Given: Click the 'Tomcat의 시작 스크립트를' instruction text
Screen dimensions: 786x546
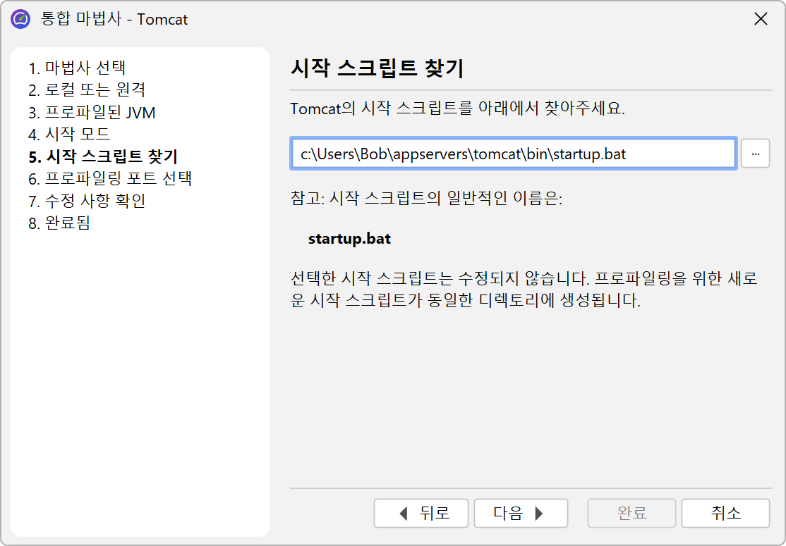Looking at the screenshot, I should [x=458, y=108].
